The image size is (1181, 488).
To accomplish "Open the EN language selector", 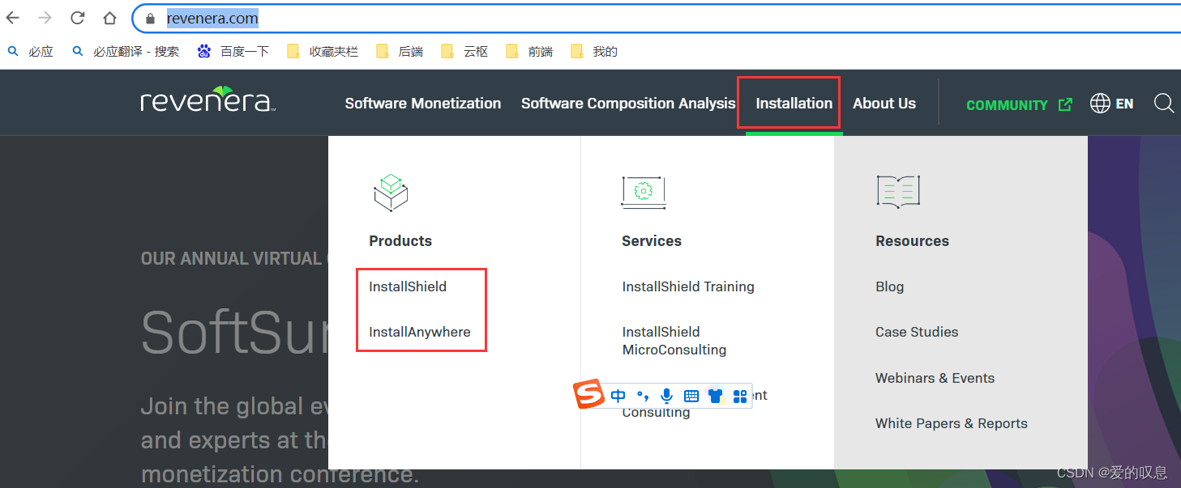I will click(x=1111, y=104).
